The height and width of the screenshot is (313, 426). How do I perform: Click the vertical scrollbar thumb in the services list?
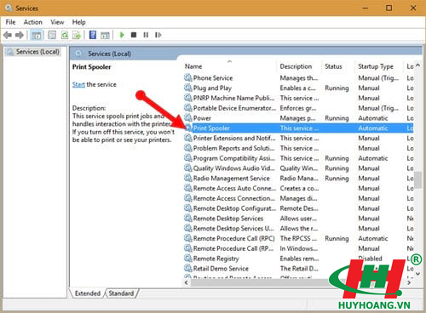coord(417,179)
